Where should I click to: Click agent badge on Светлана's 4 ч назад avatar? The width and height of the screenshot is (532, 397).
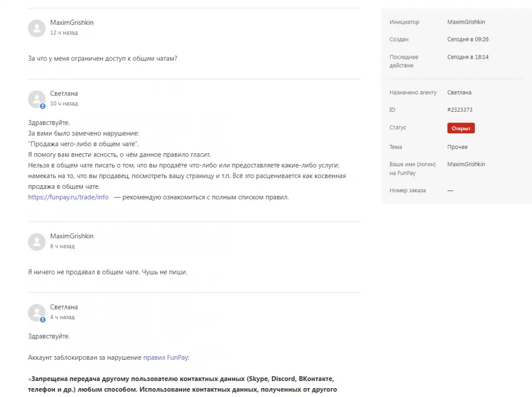(43, 319)
